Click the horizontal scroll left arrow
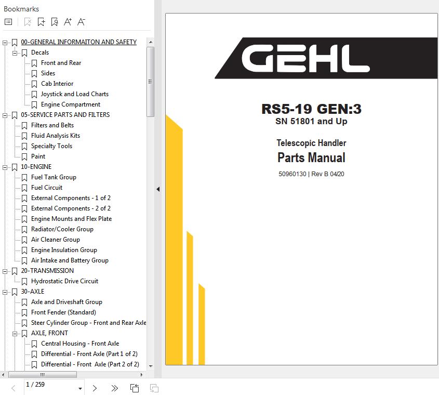Viewport: 439px width, 395px height. click(x=3, y=375)
